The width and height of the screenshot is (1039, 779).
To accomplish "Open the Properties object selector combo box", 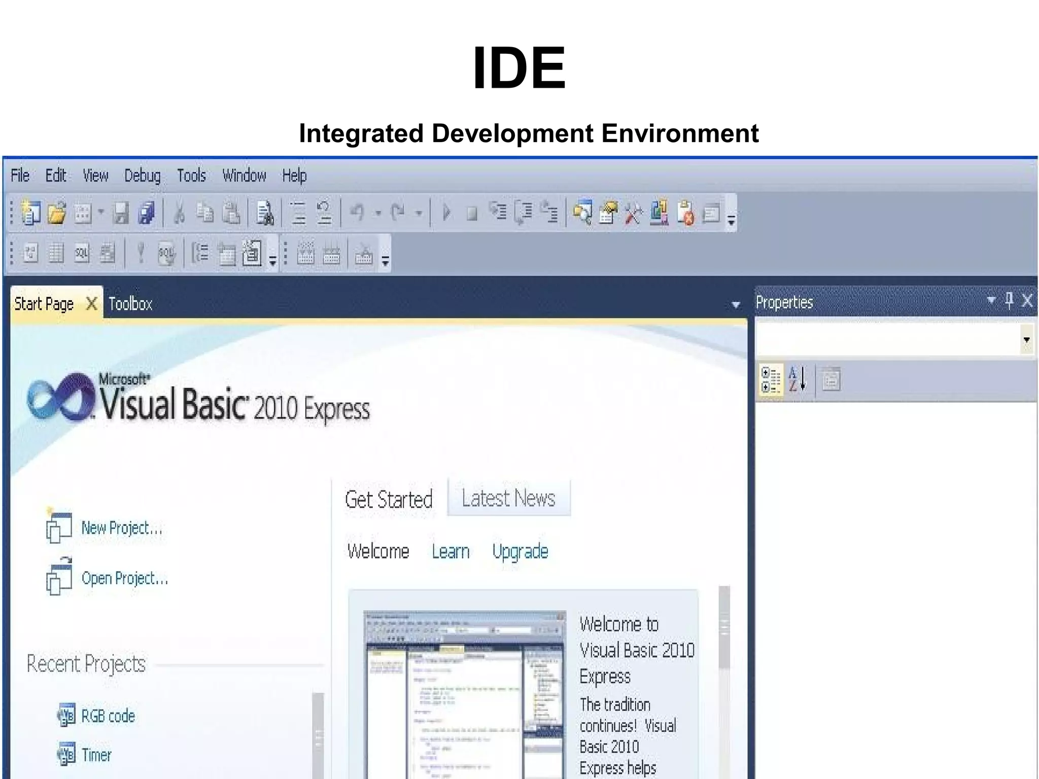I will tap(895, 340).
